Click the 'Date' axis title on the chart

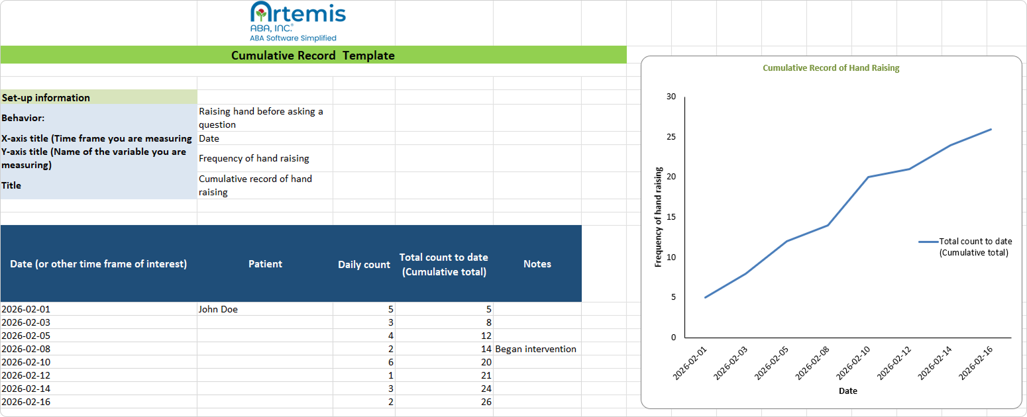[848, 391]
